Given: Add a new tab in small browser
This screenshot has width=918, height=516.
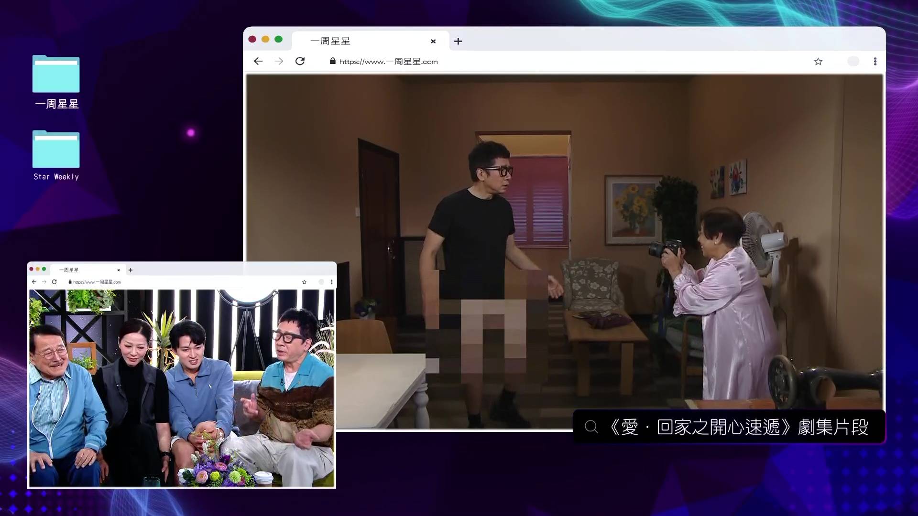Looking at the screenshot, I should pyautogui.click(x=131, y=270).
